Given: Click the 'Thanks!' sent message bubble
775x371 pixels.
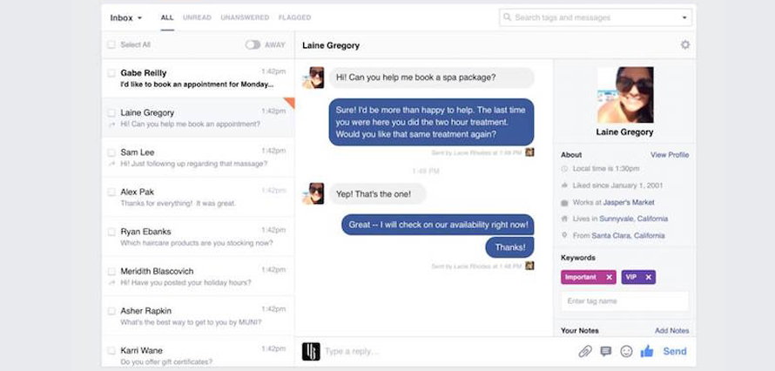Looking at the screenshot, I should pyautogui.click(x=509, y=247).
